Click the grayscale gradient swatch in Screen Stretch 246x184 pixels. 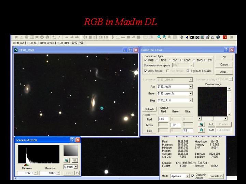pos(71,151)
